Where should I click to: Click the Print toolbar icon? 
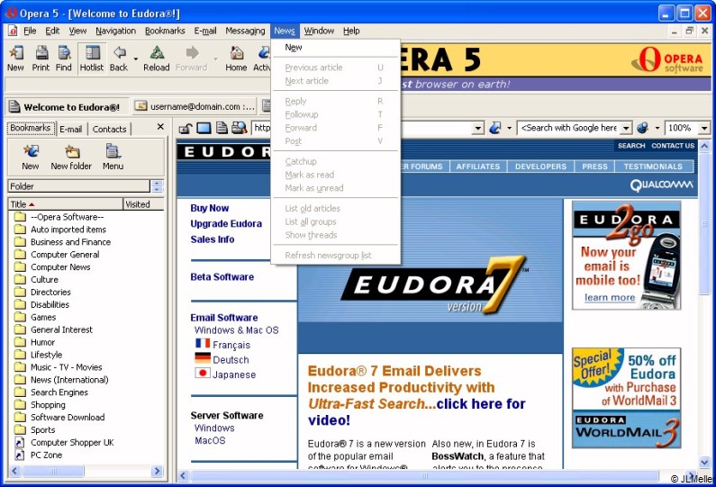[x=41, y=58]
